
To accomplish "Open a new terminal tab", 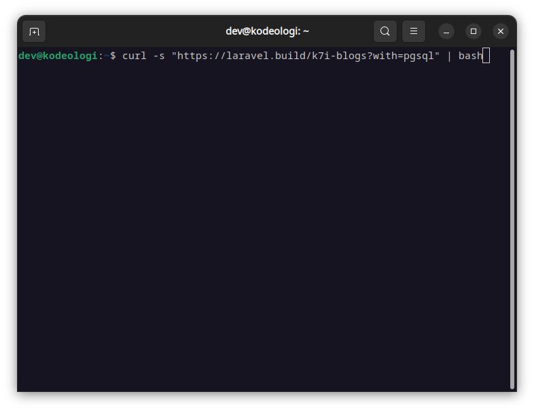I will pos(34,31).
